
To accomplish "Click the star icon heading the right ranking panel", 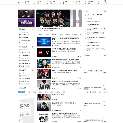I will (x=85, y=11).
